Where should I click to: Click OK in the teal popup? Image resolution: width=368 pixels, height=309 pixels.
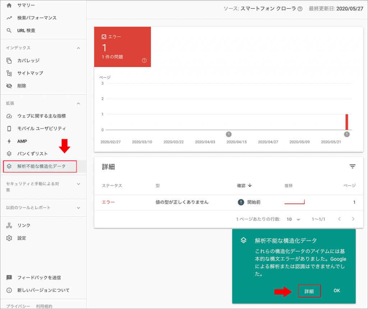[x=337, y=291]
